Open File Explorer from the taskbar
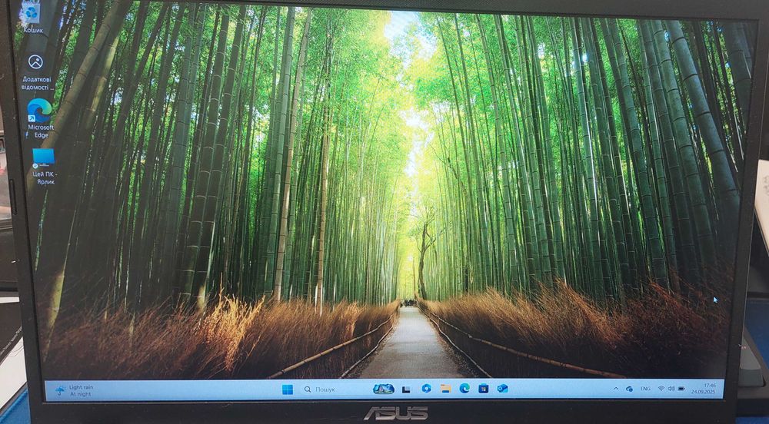Screen dimensions: 769x424 [x=445, y=389]
